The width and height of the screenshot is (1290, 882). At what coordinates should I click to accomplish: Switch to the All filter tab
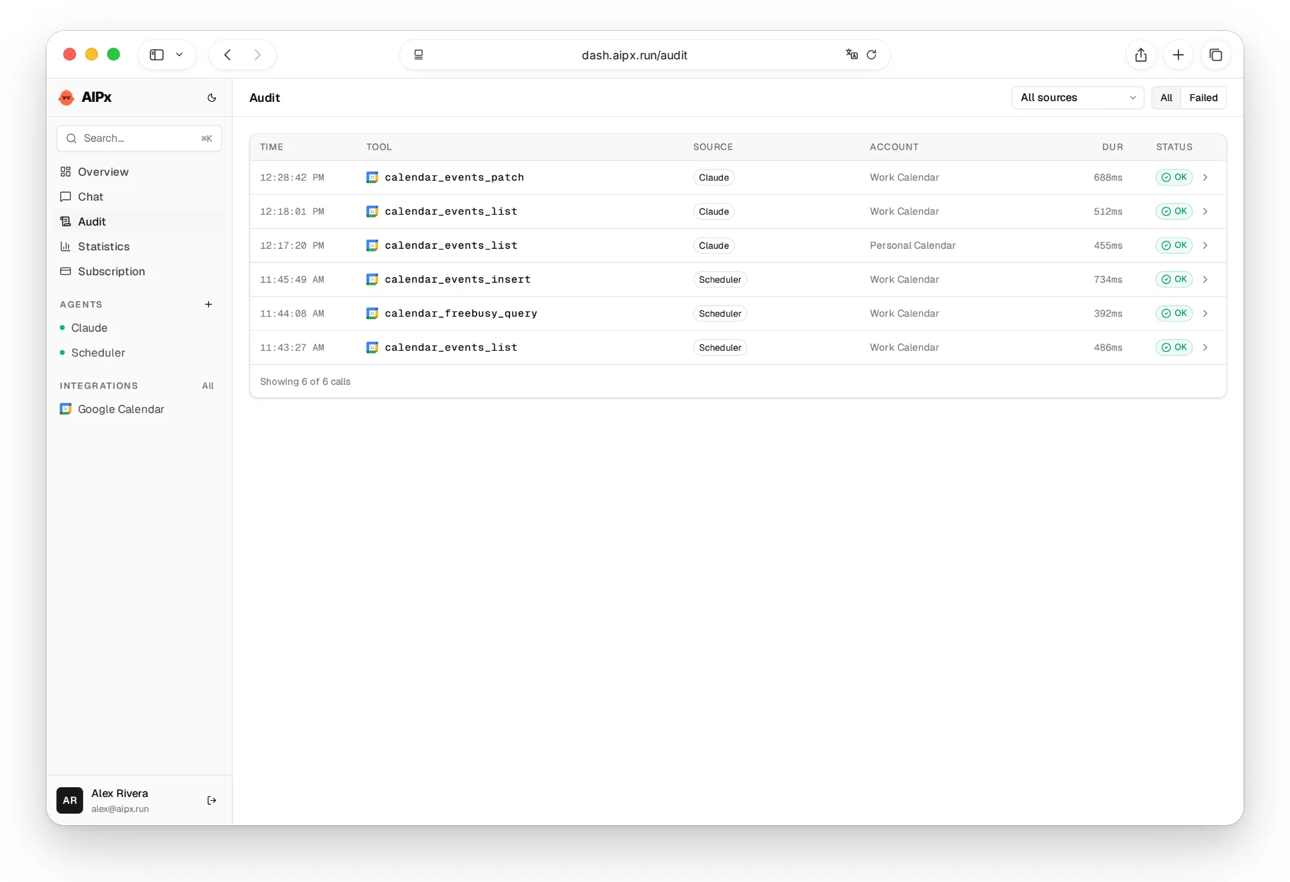1166,98
